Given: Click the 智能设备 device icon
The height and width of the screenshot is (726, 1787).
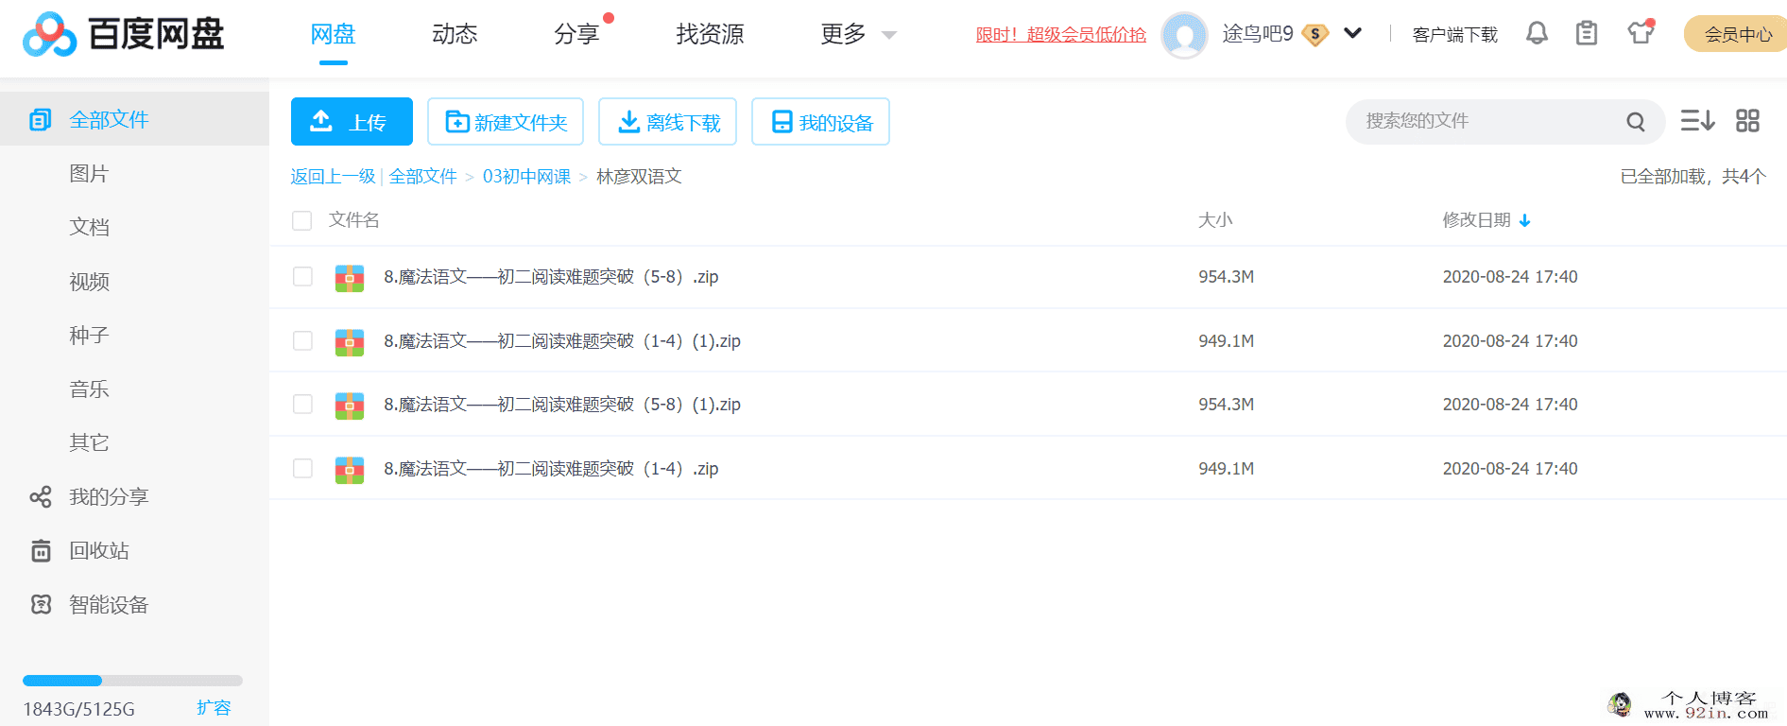Looking at the screenshot, I should [41, 605].
